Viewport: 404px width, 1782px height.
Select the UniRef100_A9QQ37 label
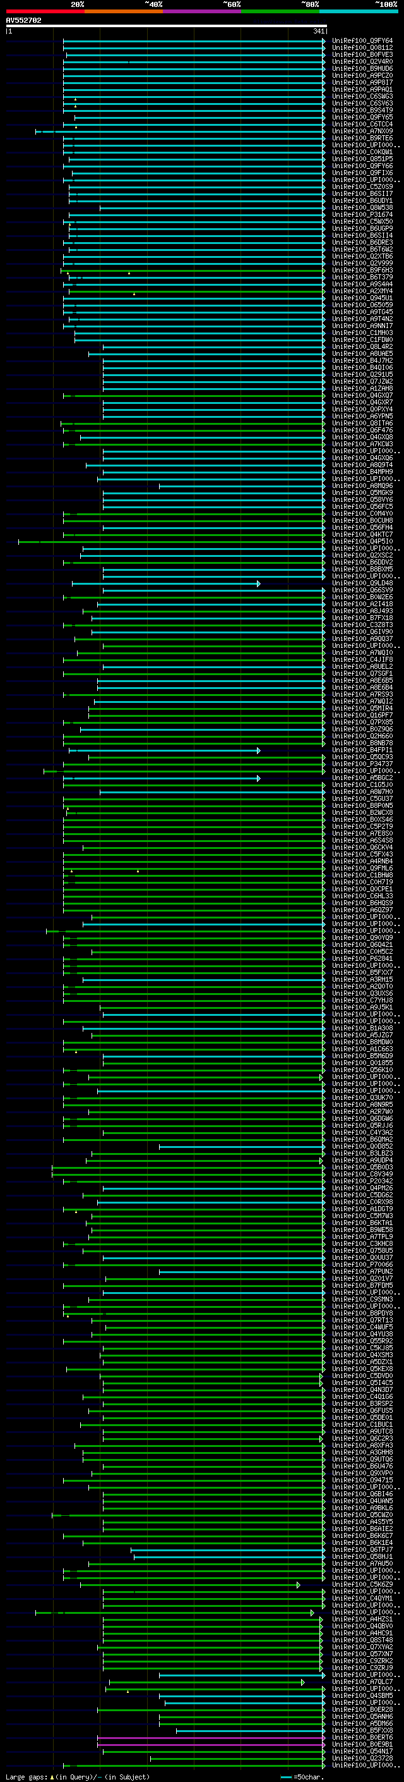362,638
